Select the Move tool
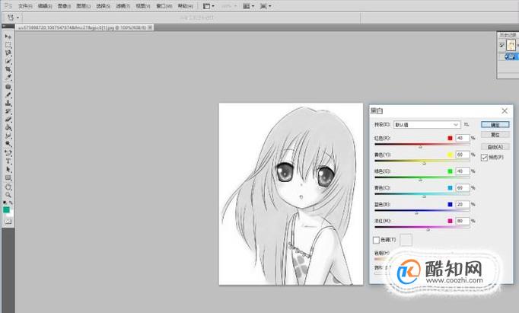 (x=8, y=37)
